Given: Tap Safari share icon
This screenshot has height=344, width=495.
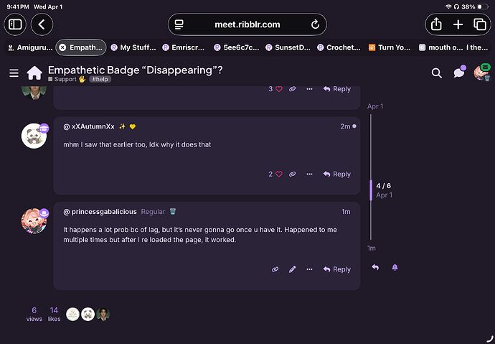Looking at the screenshot, I should tap(436, 24).
